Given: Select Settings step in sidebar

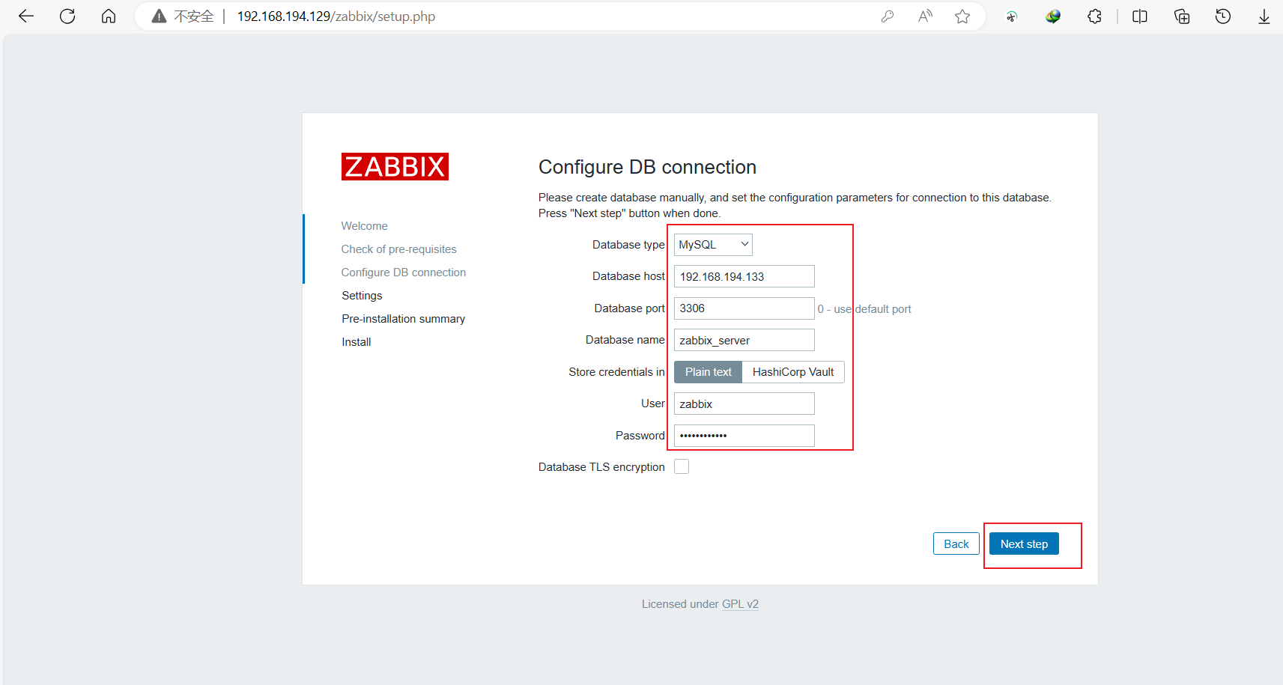Looking at the screenshot, I should point(363,296).
